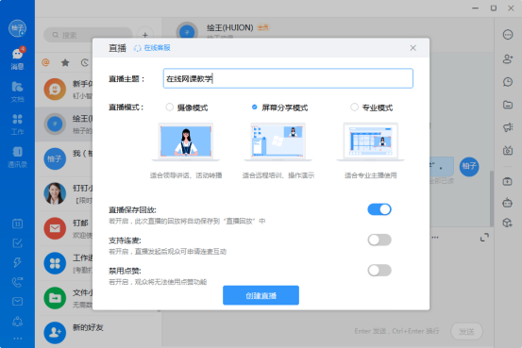
Task: Select 专业模式 radio button
Action: click(355, 108)
